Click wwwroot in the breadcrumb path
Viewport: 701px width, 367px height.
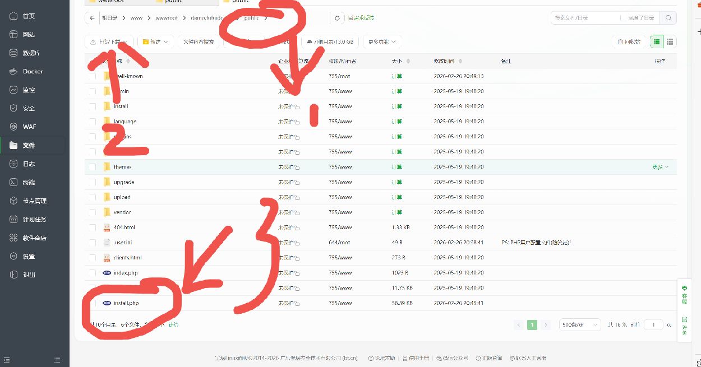click(167, 18)
